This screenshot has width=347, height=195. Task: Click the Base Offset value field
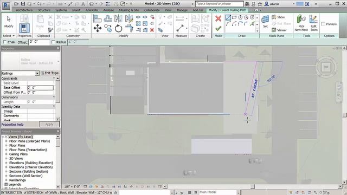(x=40, y=88)
